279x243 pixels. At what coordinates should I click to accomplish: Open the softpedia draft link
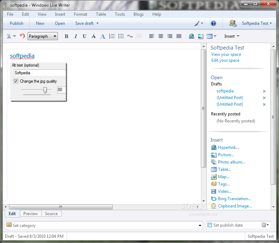pyautogui.click(x=225, y=91)
